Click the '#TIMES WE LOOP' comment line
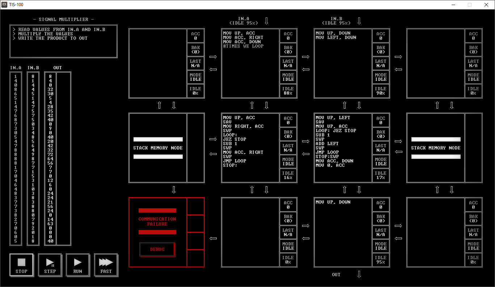Viewport: 495px width, 287px height. [x=243, y=46]
